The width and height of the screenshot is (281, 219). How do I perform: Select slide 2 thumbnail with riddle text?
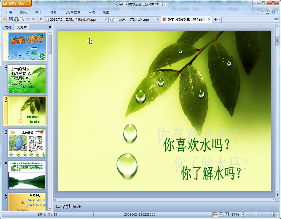coord(27,79)
